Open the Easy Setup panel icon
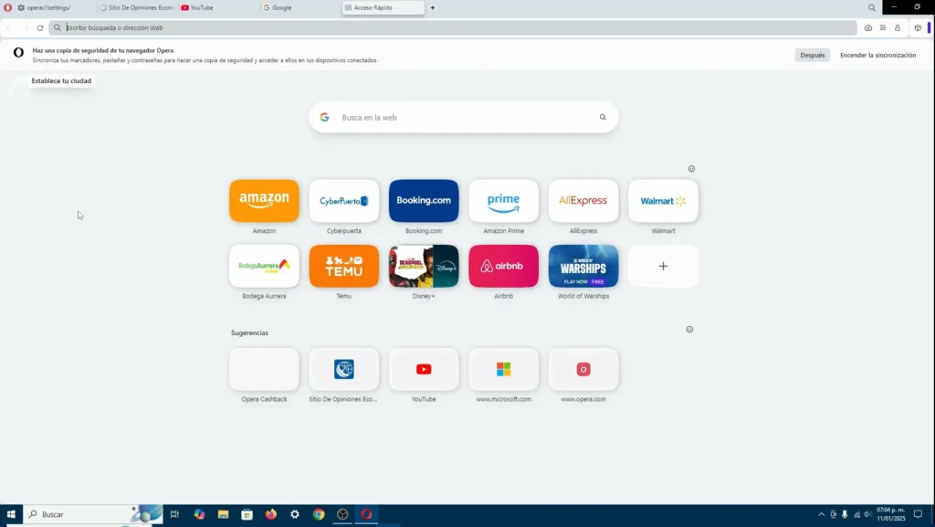The width and height of the screenshot is (935, 527). pos(883,28)
